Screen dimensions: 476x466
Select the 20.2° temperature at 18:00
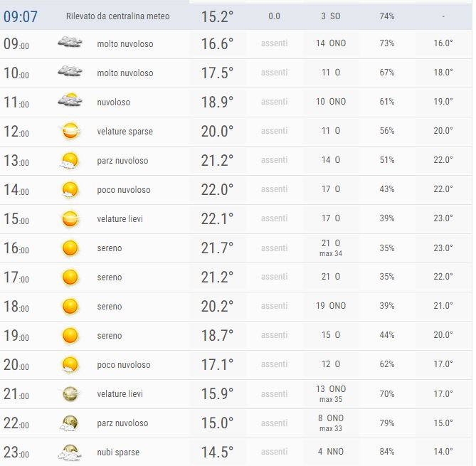[217, 307]
